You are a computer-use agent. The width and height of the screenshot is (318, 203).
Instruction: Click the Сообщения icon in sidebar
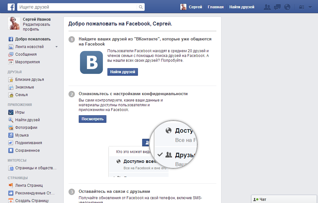11,54
